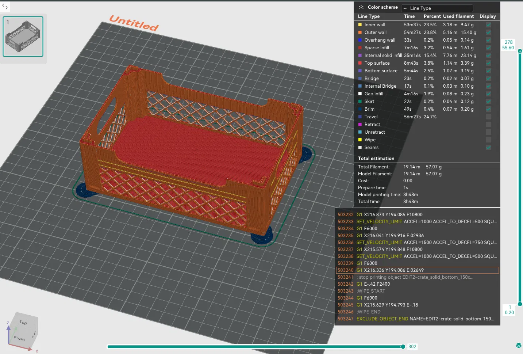Show Unretract points via its checkbox
This screenshot has height=354, width=523.
point(488,132)
